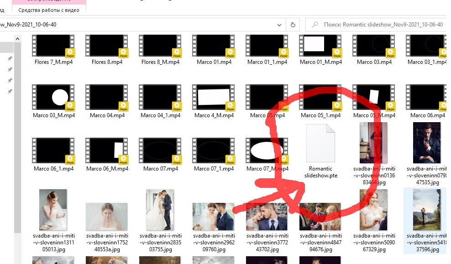Select the Flores 8_M.mp4 video icon
Viewport: 451px width, 264px height.
coord(160,46)
